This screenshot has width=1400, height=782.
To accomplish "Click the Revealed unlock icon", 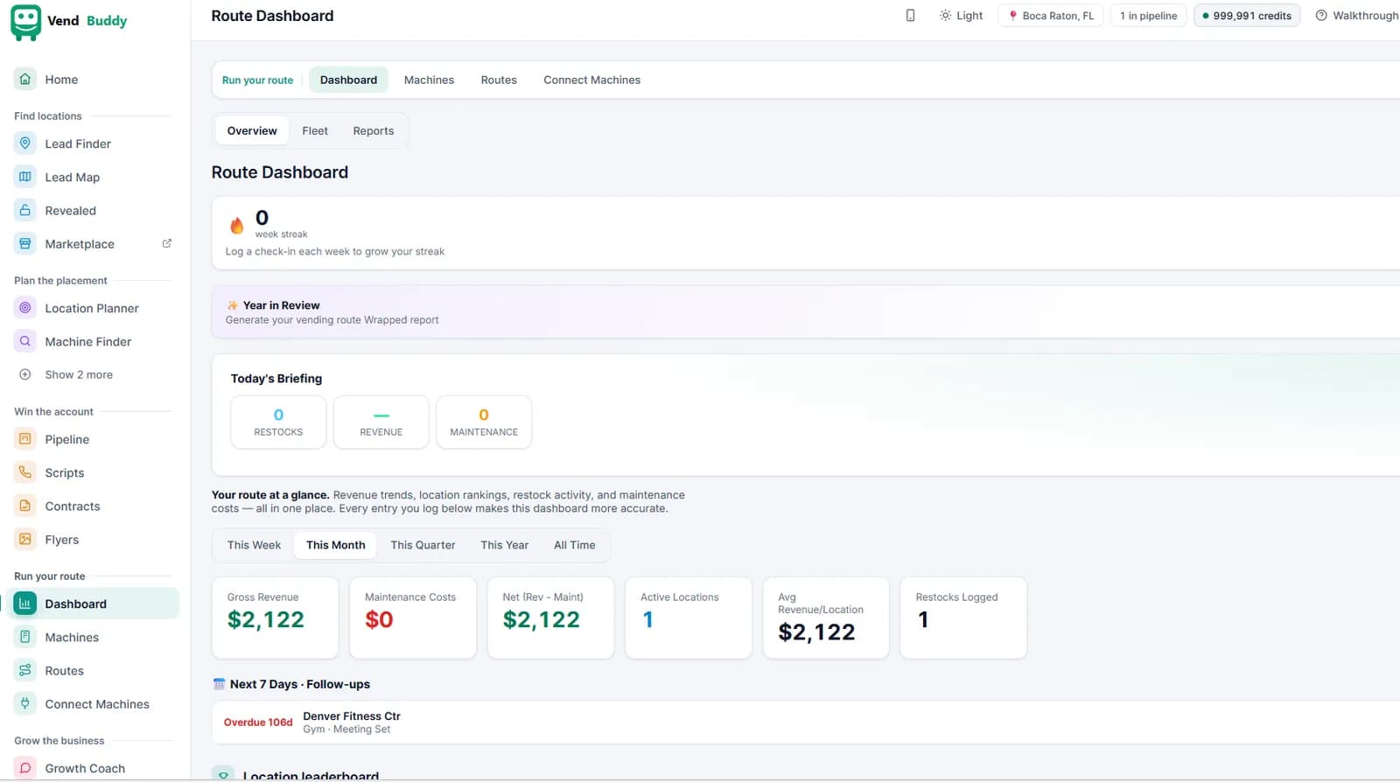I will [25, 210].
